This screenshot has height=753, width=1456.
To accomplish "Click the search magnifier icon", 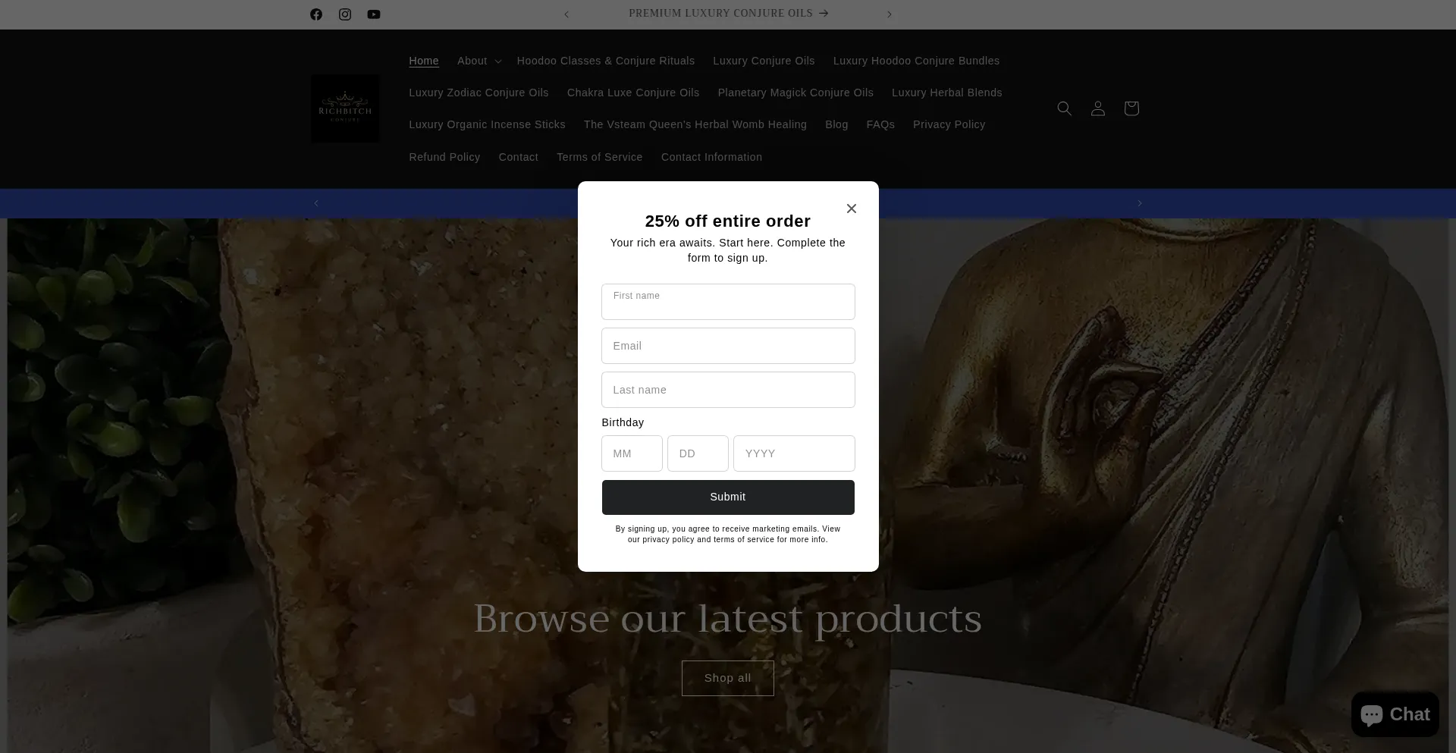I will [x=1065, y=108].
